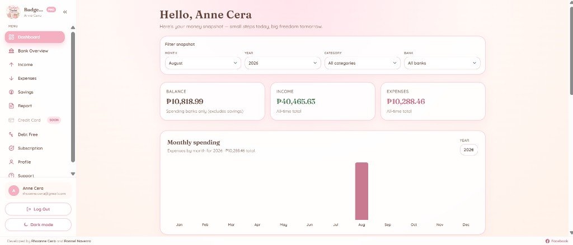Viewport: 573px width, 245px height.
Task: Click the Subscription circular icon
Action: [x=11, y=148]
